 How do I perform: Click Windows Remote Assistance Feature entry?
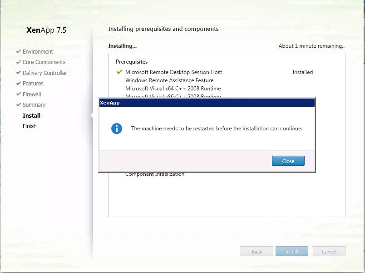169,80
